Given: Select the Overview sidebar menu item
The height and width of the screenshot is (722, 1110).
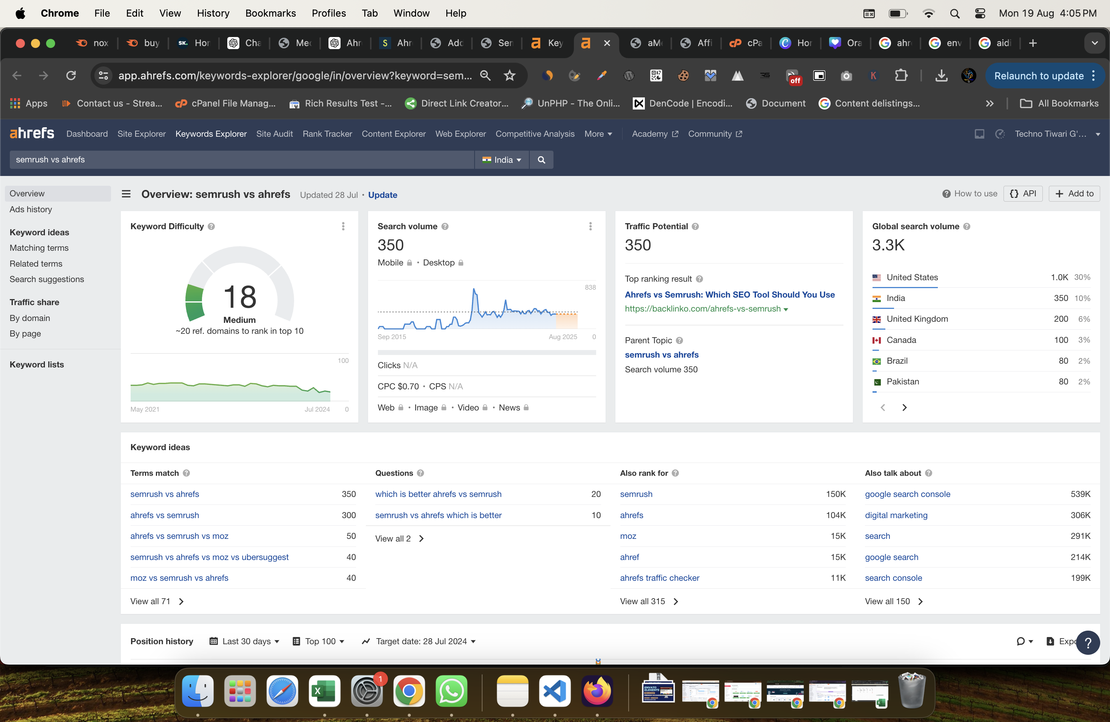Looking at the screenshot, I should click(27, 193).
